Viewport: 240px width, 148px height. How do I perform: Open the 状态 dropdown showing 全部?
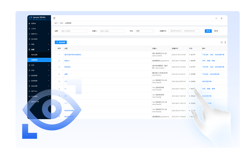click(144, 31)
